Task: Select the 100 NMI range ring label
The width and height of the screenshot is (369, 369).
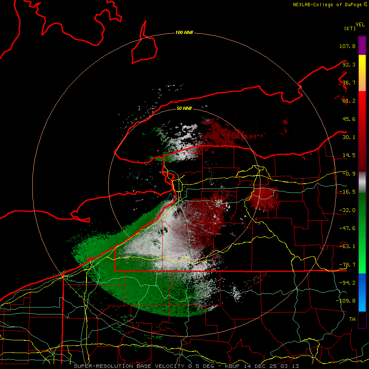Action: click(x=184, y=32)
